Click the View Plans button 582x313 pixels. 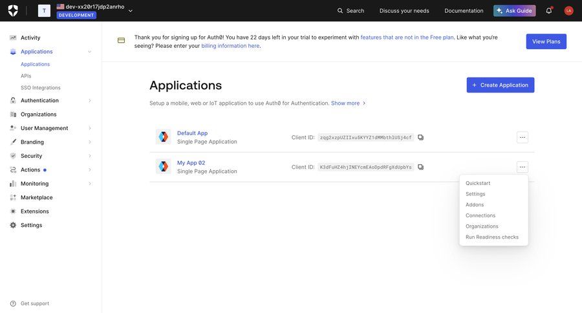coord(546,41)
